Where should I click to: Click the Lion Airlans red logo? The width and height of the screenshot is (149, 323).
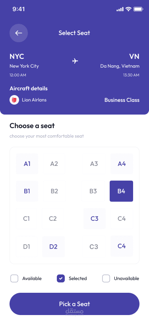[x=14, y=100]
